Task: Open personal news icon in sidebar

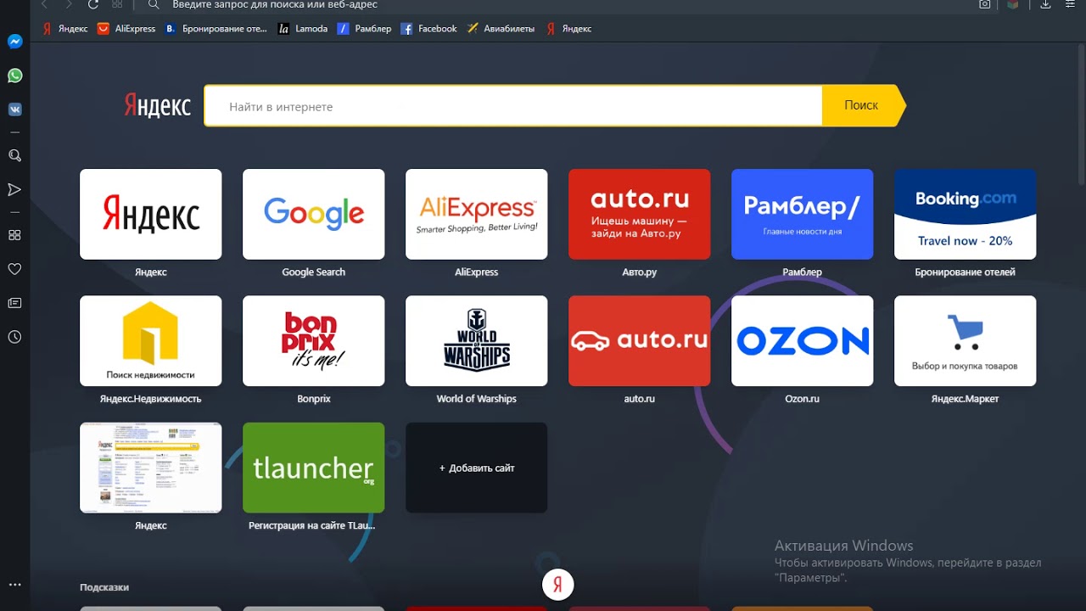Action: [14, 303]
